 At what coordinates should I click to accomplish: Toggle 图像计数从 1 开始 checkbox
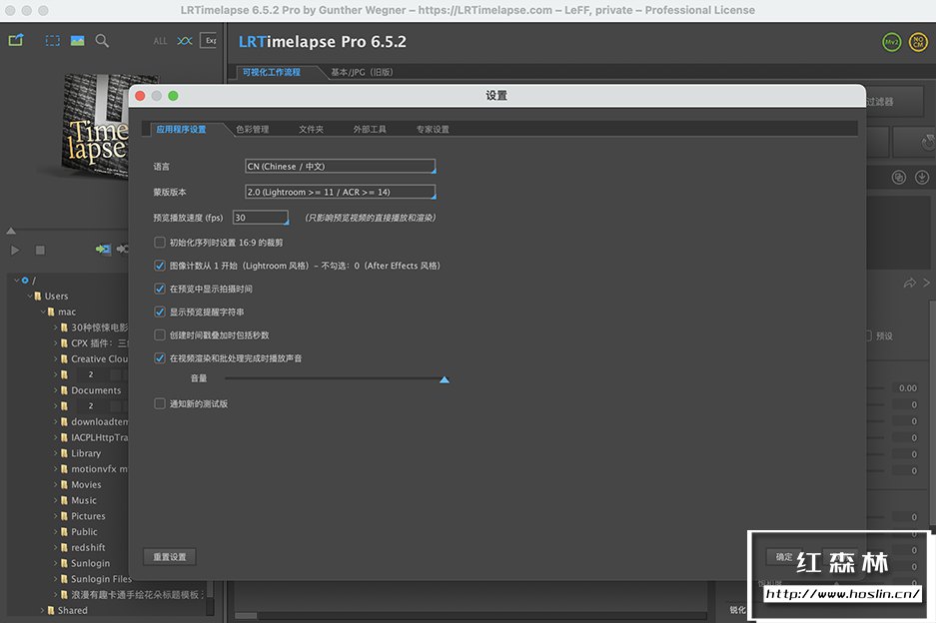click(160, 266)
